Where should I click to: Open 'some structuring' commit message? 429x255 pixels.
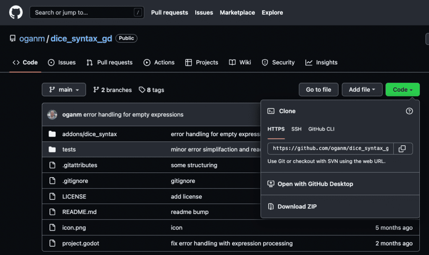194,165
